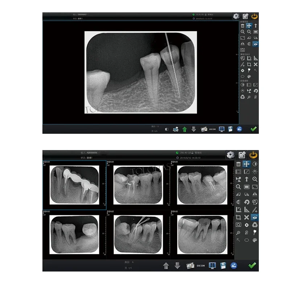Click the orange power icon in upper window

click(254, 16)
